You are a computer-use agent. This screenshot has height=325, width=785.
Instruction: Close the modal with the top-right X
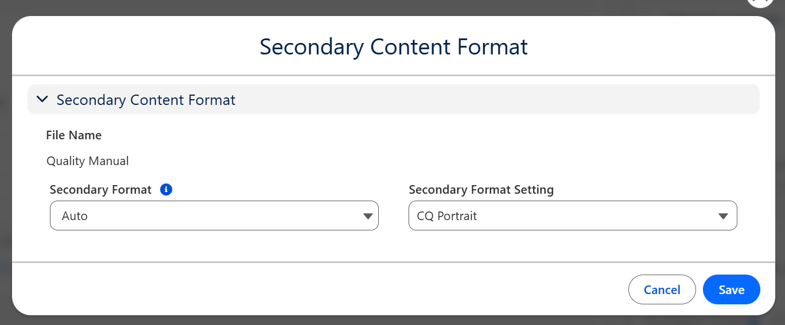pyautogui.click(x=760, y=2)
